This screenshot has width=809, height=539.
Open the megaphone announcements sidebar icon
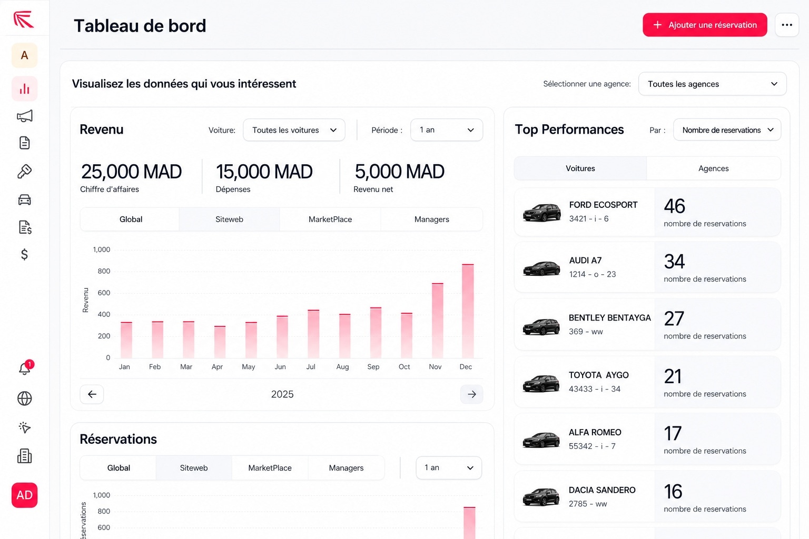[24, 116]
